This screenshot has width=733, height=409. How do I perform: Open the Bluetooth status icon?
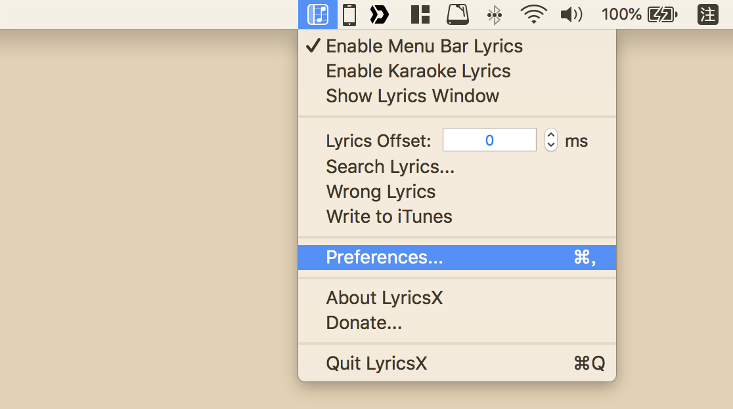tap(495, 14)
